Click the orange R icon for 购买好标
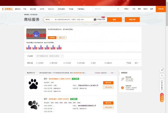 tap(122, 88)
